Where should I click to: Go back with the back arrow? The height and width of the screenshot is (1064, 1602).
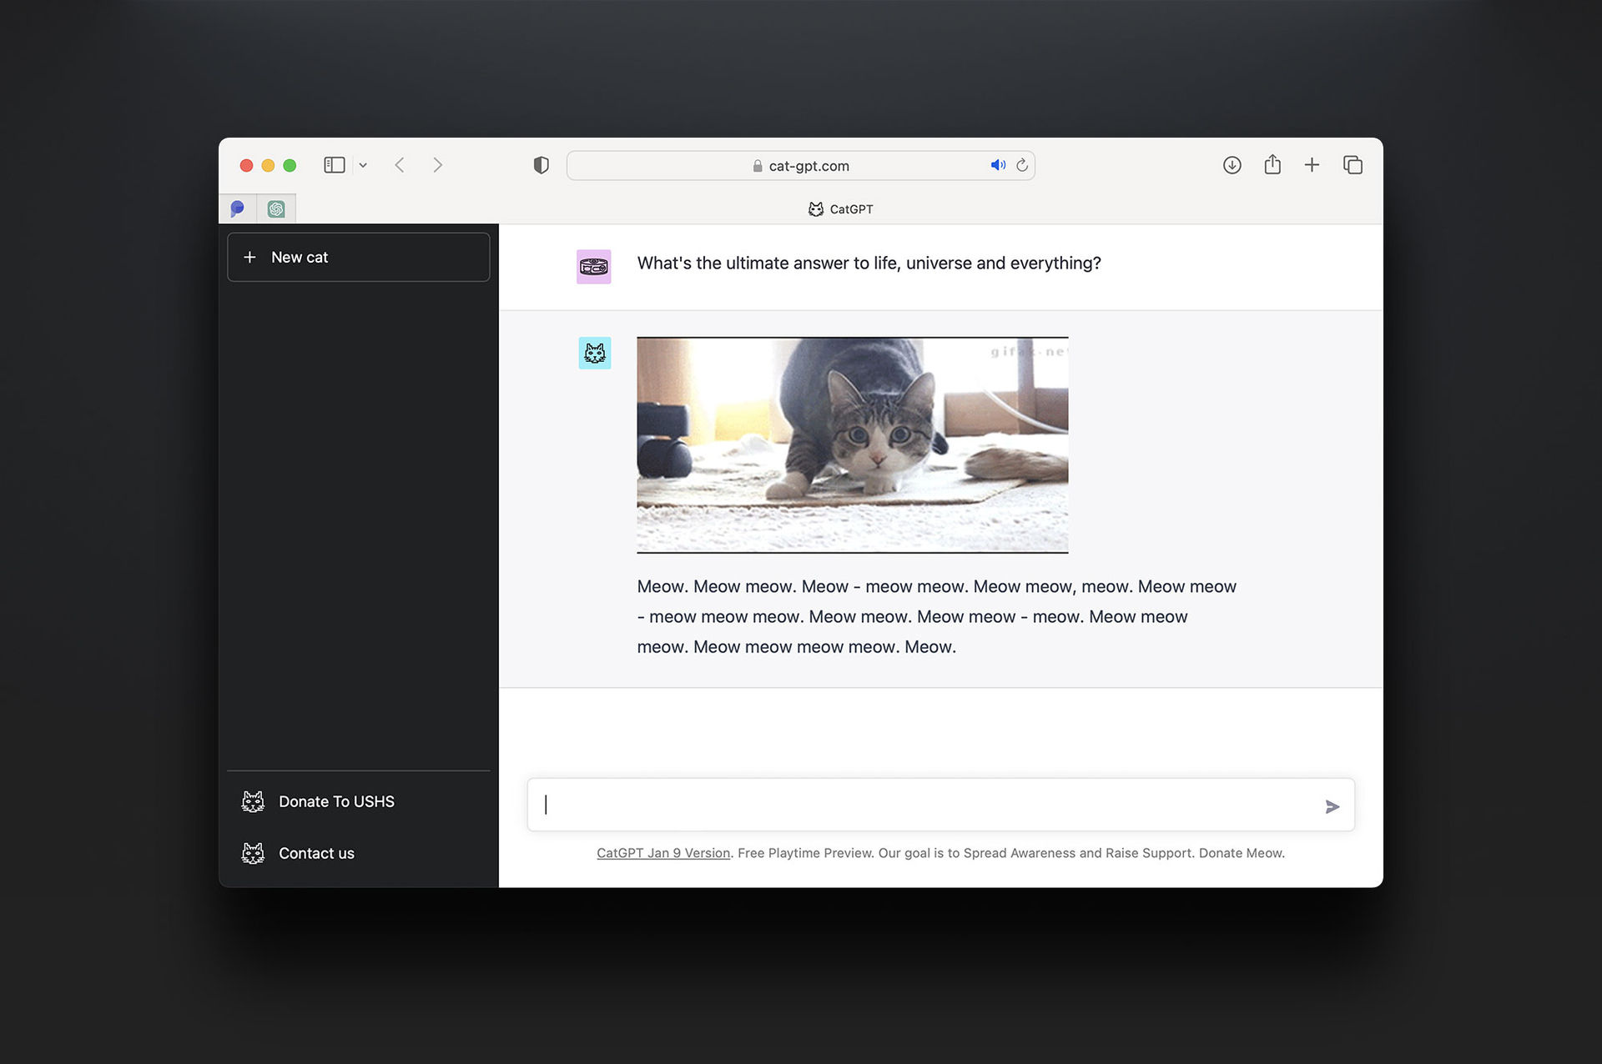(400, 165)
